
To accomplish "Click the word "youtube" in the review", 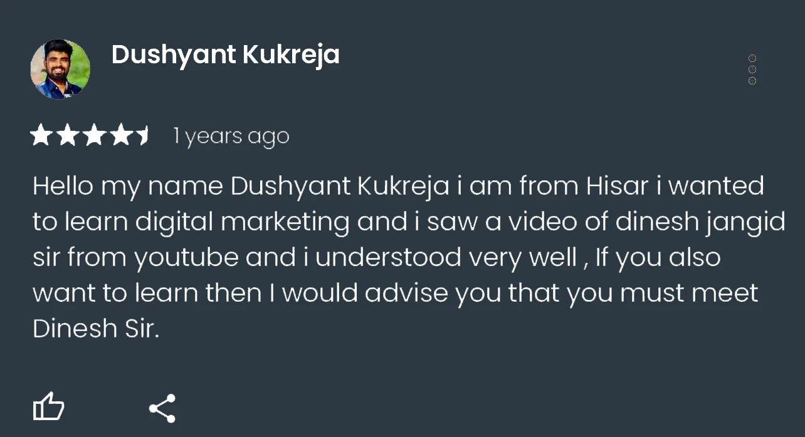I will coord(186,257).
